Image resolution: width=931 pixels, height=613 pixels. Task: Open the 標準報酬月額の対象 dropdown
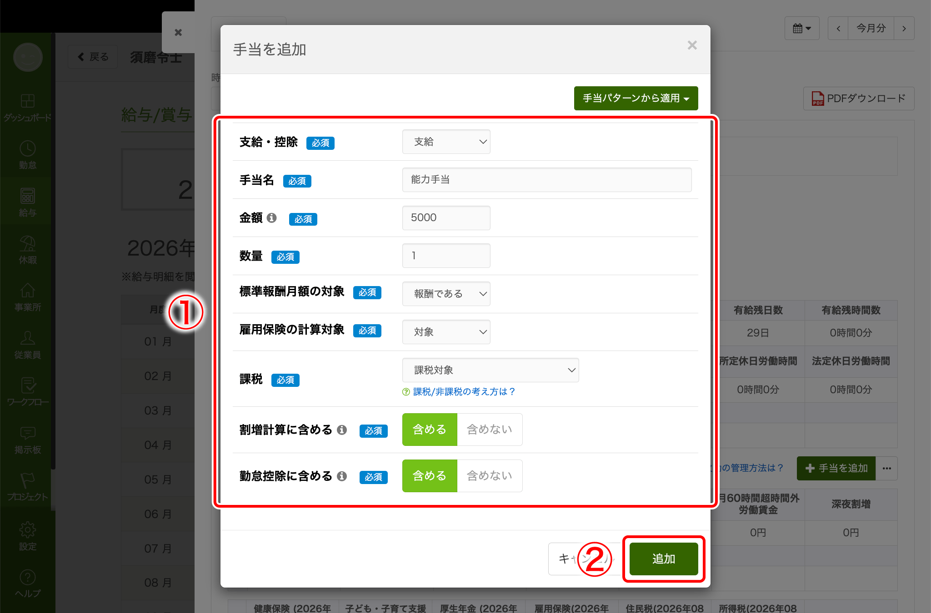[x=446, y=294]
